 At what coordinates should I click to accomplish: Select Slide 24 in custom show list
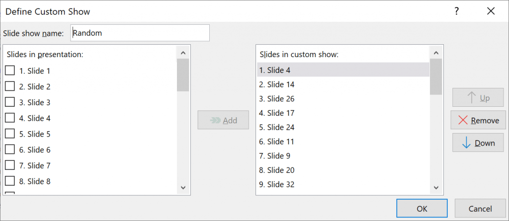click(343, 127)
